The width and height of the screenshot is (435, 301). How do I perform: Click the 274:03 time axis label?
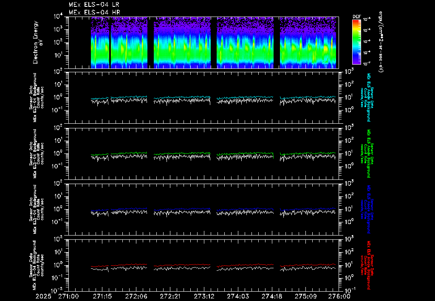238,296
